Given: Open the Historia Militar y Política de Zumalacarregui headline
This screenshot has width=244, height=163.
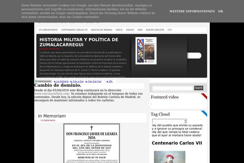Looking at the screenshot, I should [79, 42].
